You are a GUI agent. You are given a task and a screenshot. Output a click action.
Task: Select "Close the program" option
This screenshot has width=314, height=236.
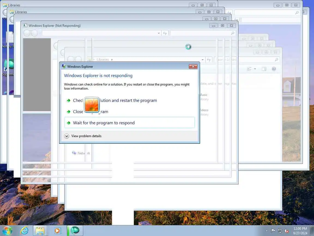[129, 111]
